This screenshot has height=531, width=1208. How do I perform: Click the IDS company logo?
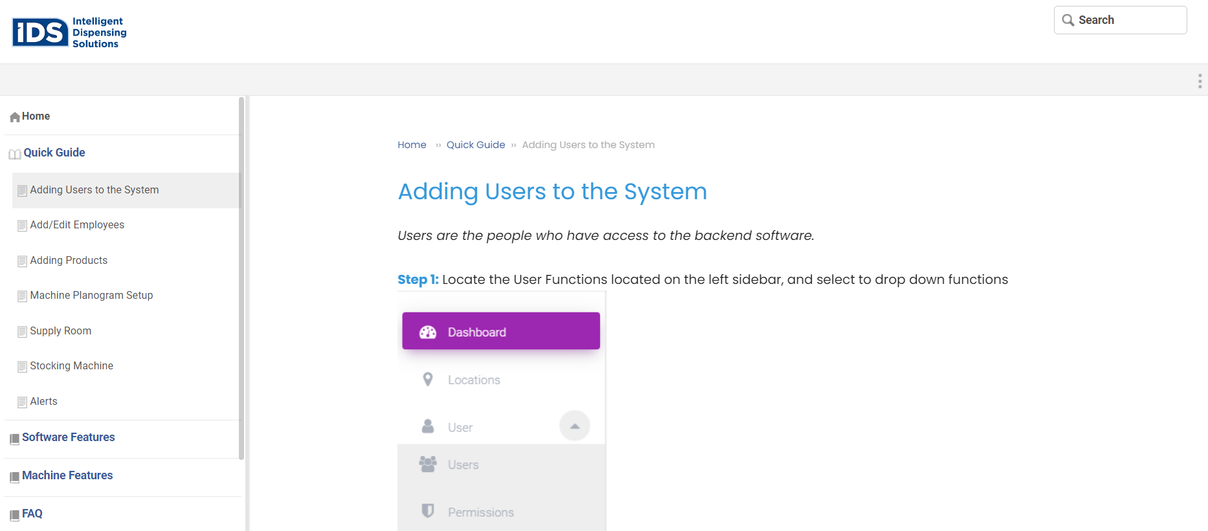[69, 32]
